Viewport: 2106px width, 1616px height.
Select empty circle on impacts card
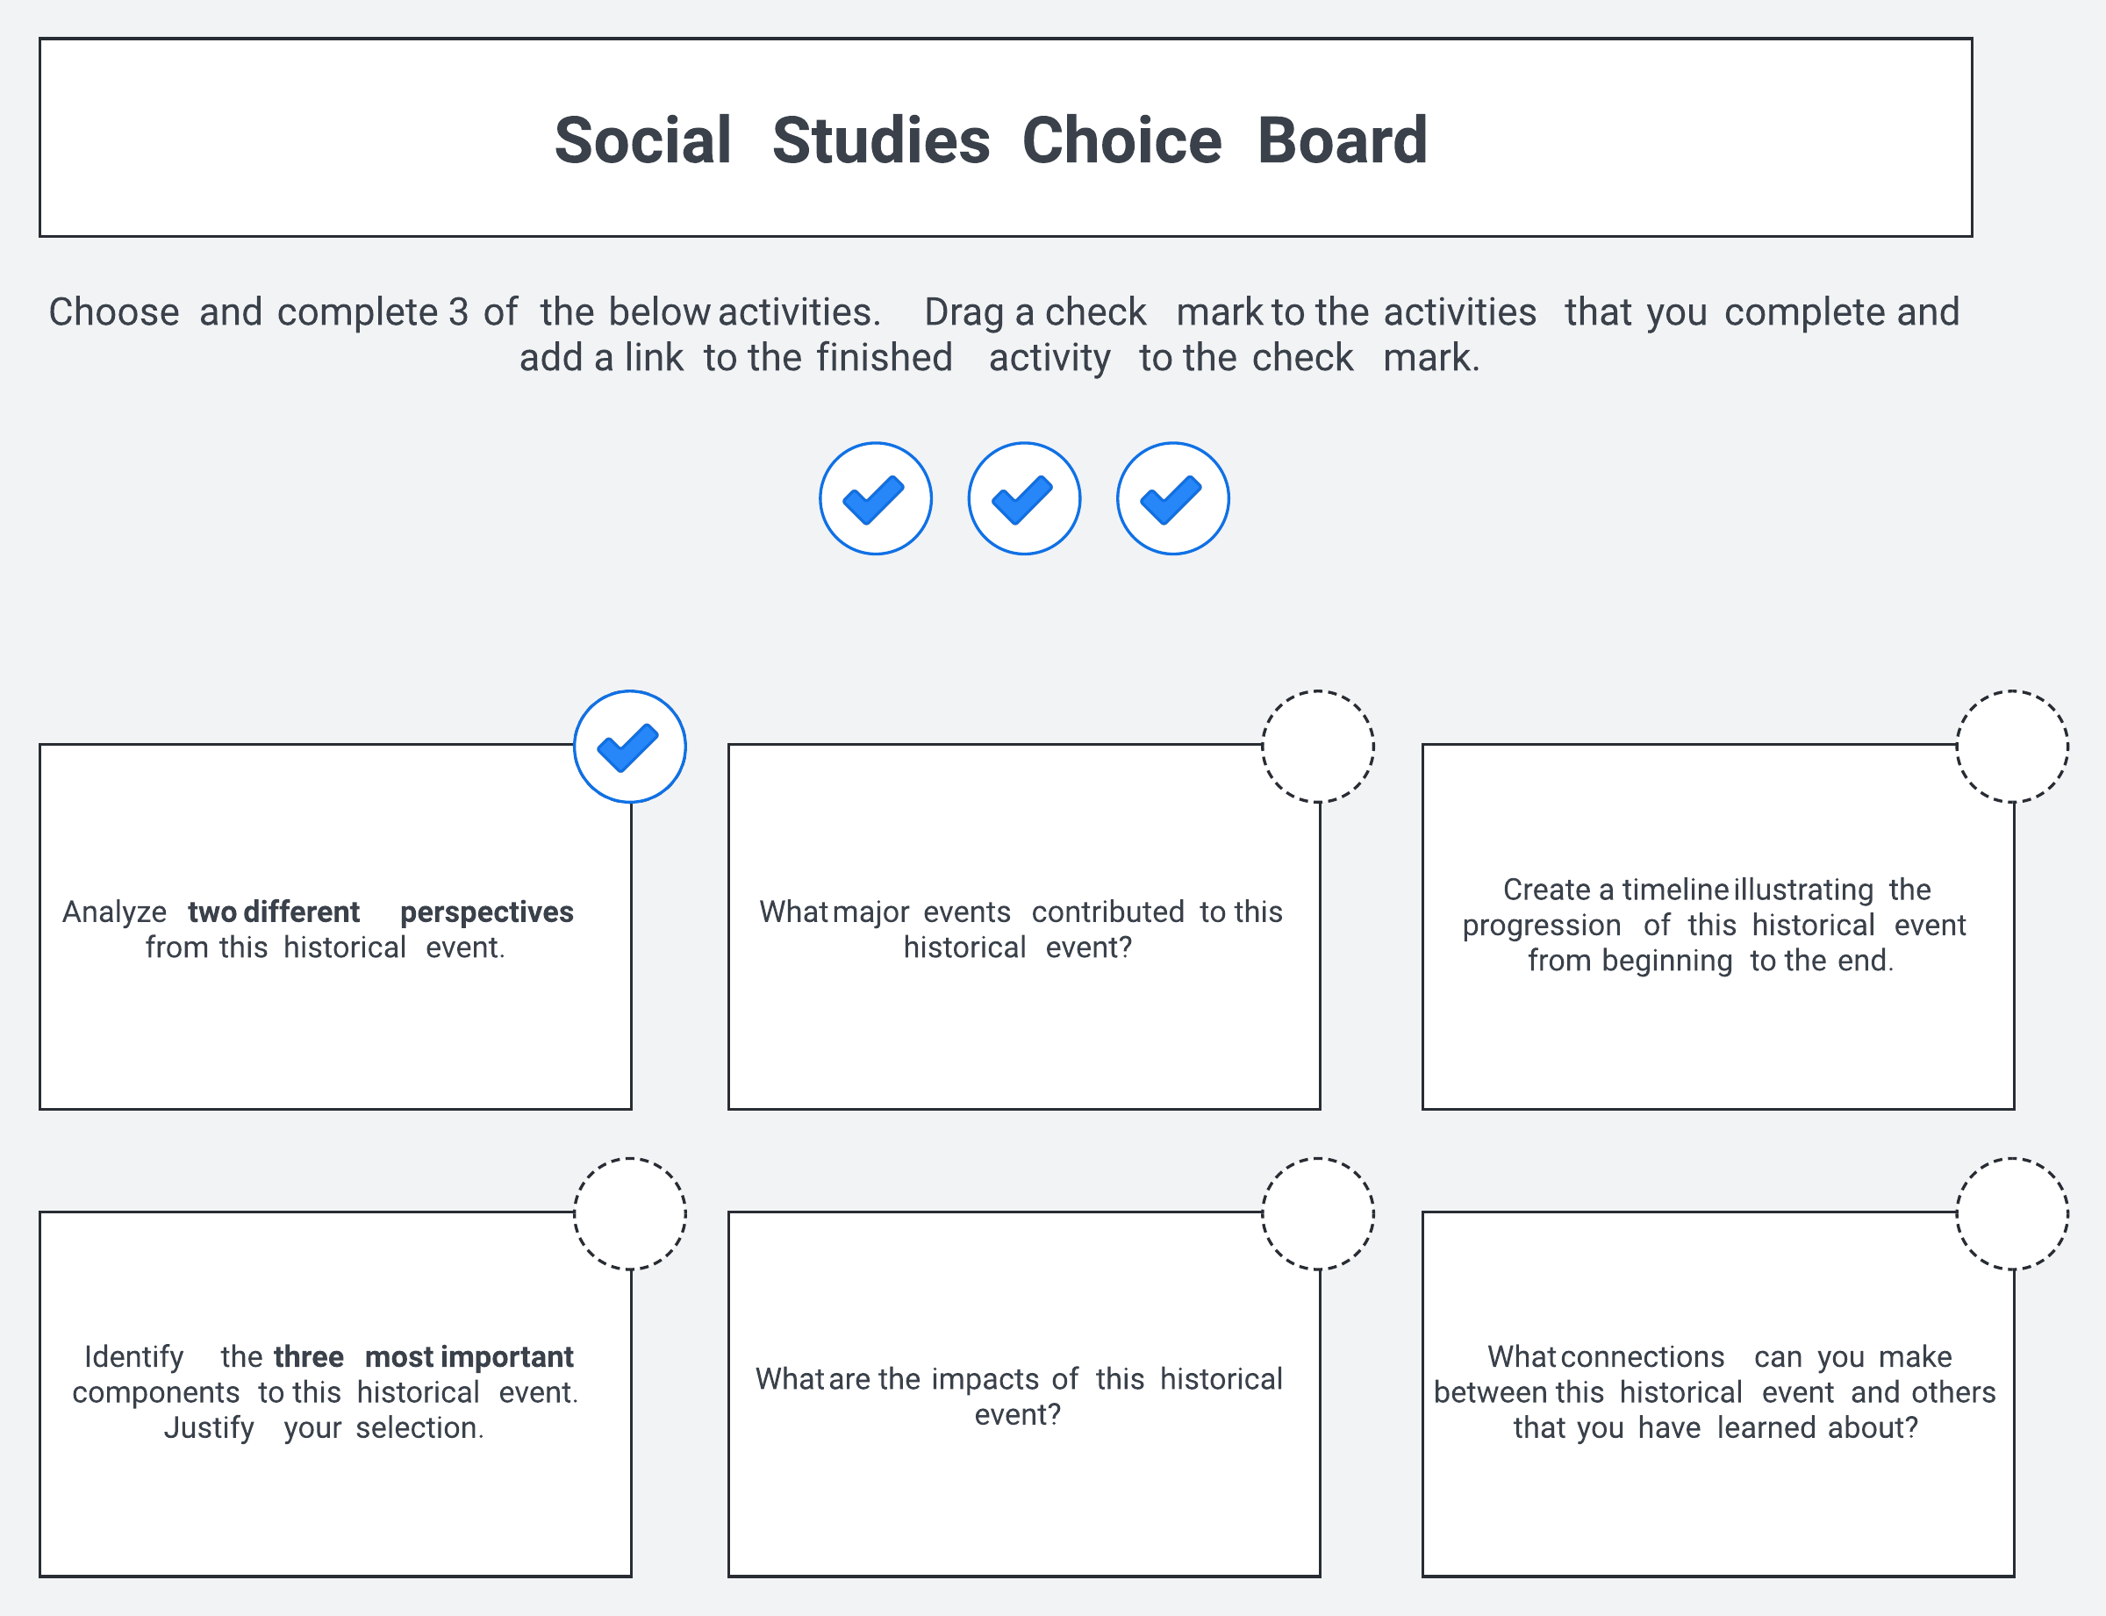pyautogui.click(x=1317, y=1214)
